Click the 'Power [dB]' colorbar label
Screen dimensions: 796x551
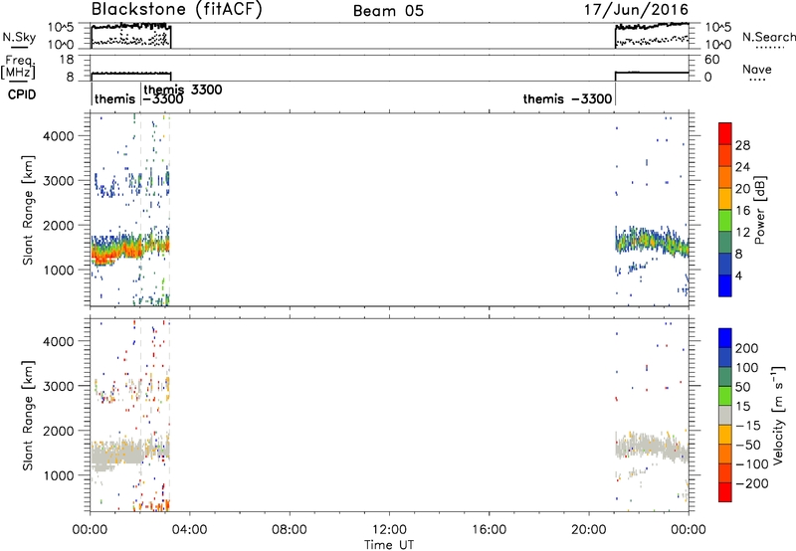coord(760,210)
